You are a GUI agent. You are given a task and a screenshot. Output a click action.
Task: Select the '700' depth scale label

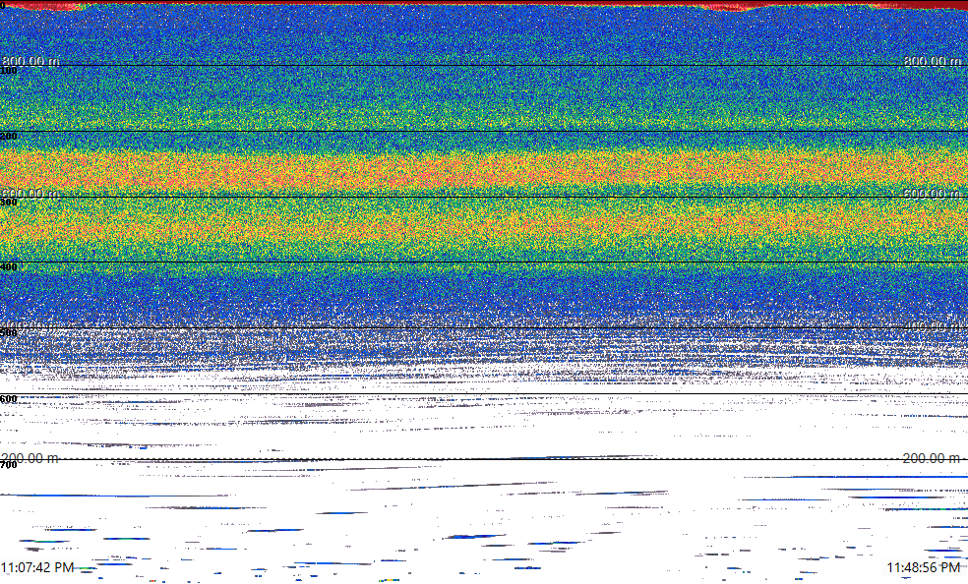tap(9, 465)
